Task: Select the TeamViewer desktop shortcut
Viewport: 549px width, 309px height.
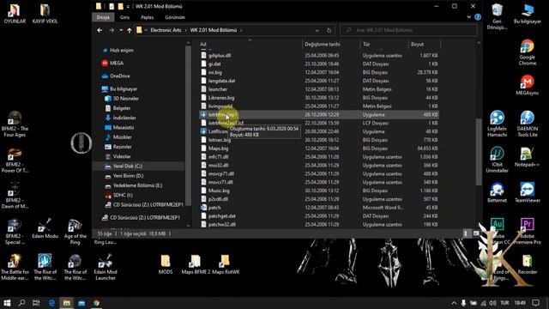Action: pyautogui.click(x=528, y=192)
